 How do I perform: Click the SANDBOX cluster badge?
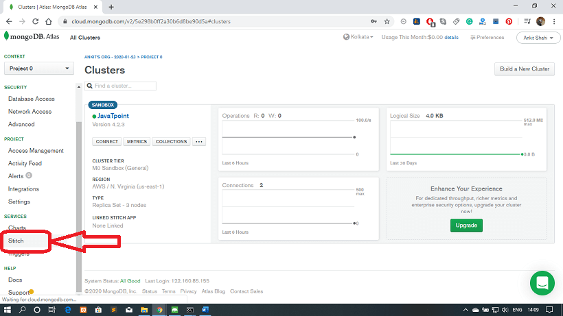pos(103,105)
